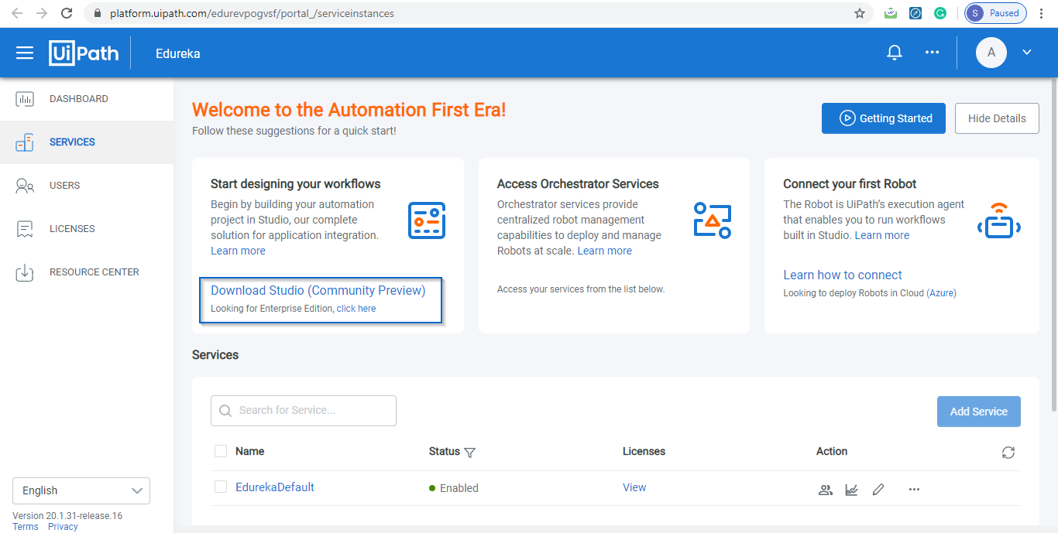This screenshot has height=533, width=1058.
Task: Click Download Studio (Community Preview) link
Action: pyautogui.click(x=318, y=291)
